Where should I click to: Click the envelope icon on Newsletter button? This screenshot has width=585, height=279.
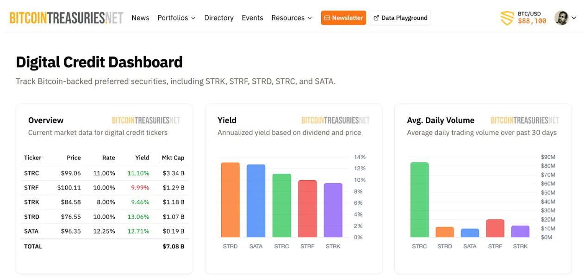[327, 18]
